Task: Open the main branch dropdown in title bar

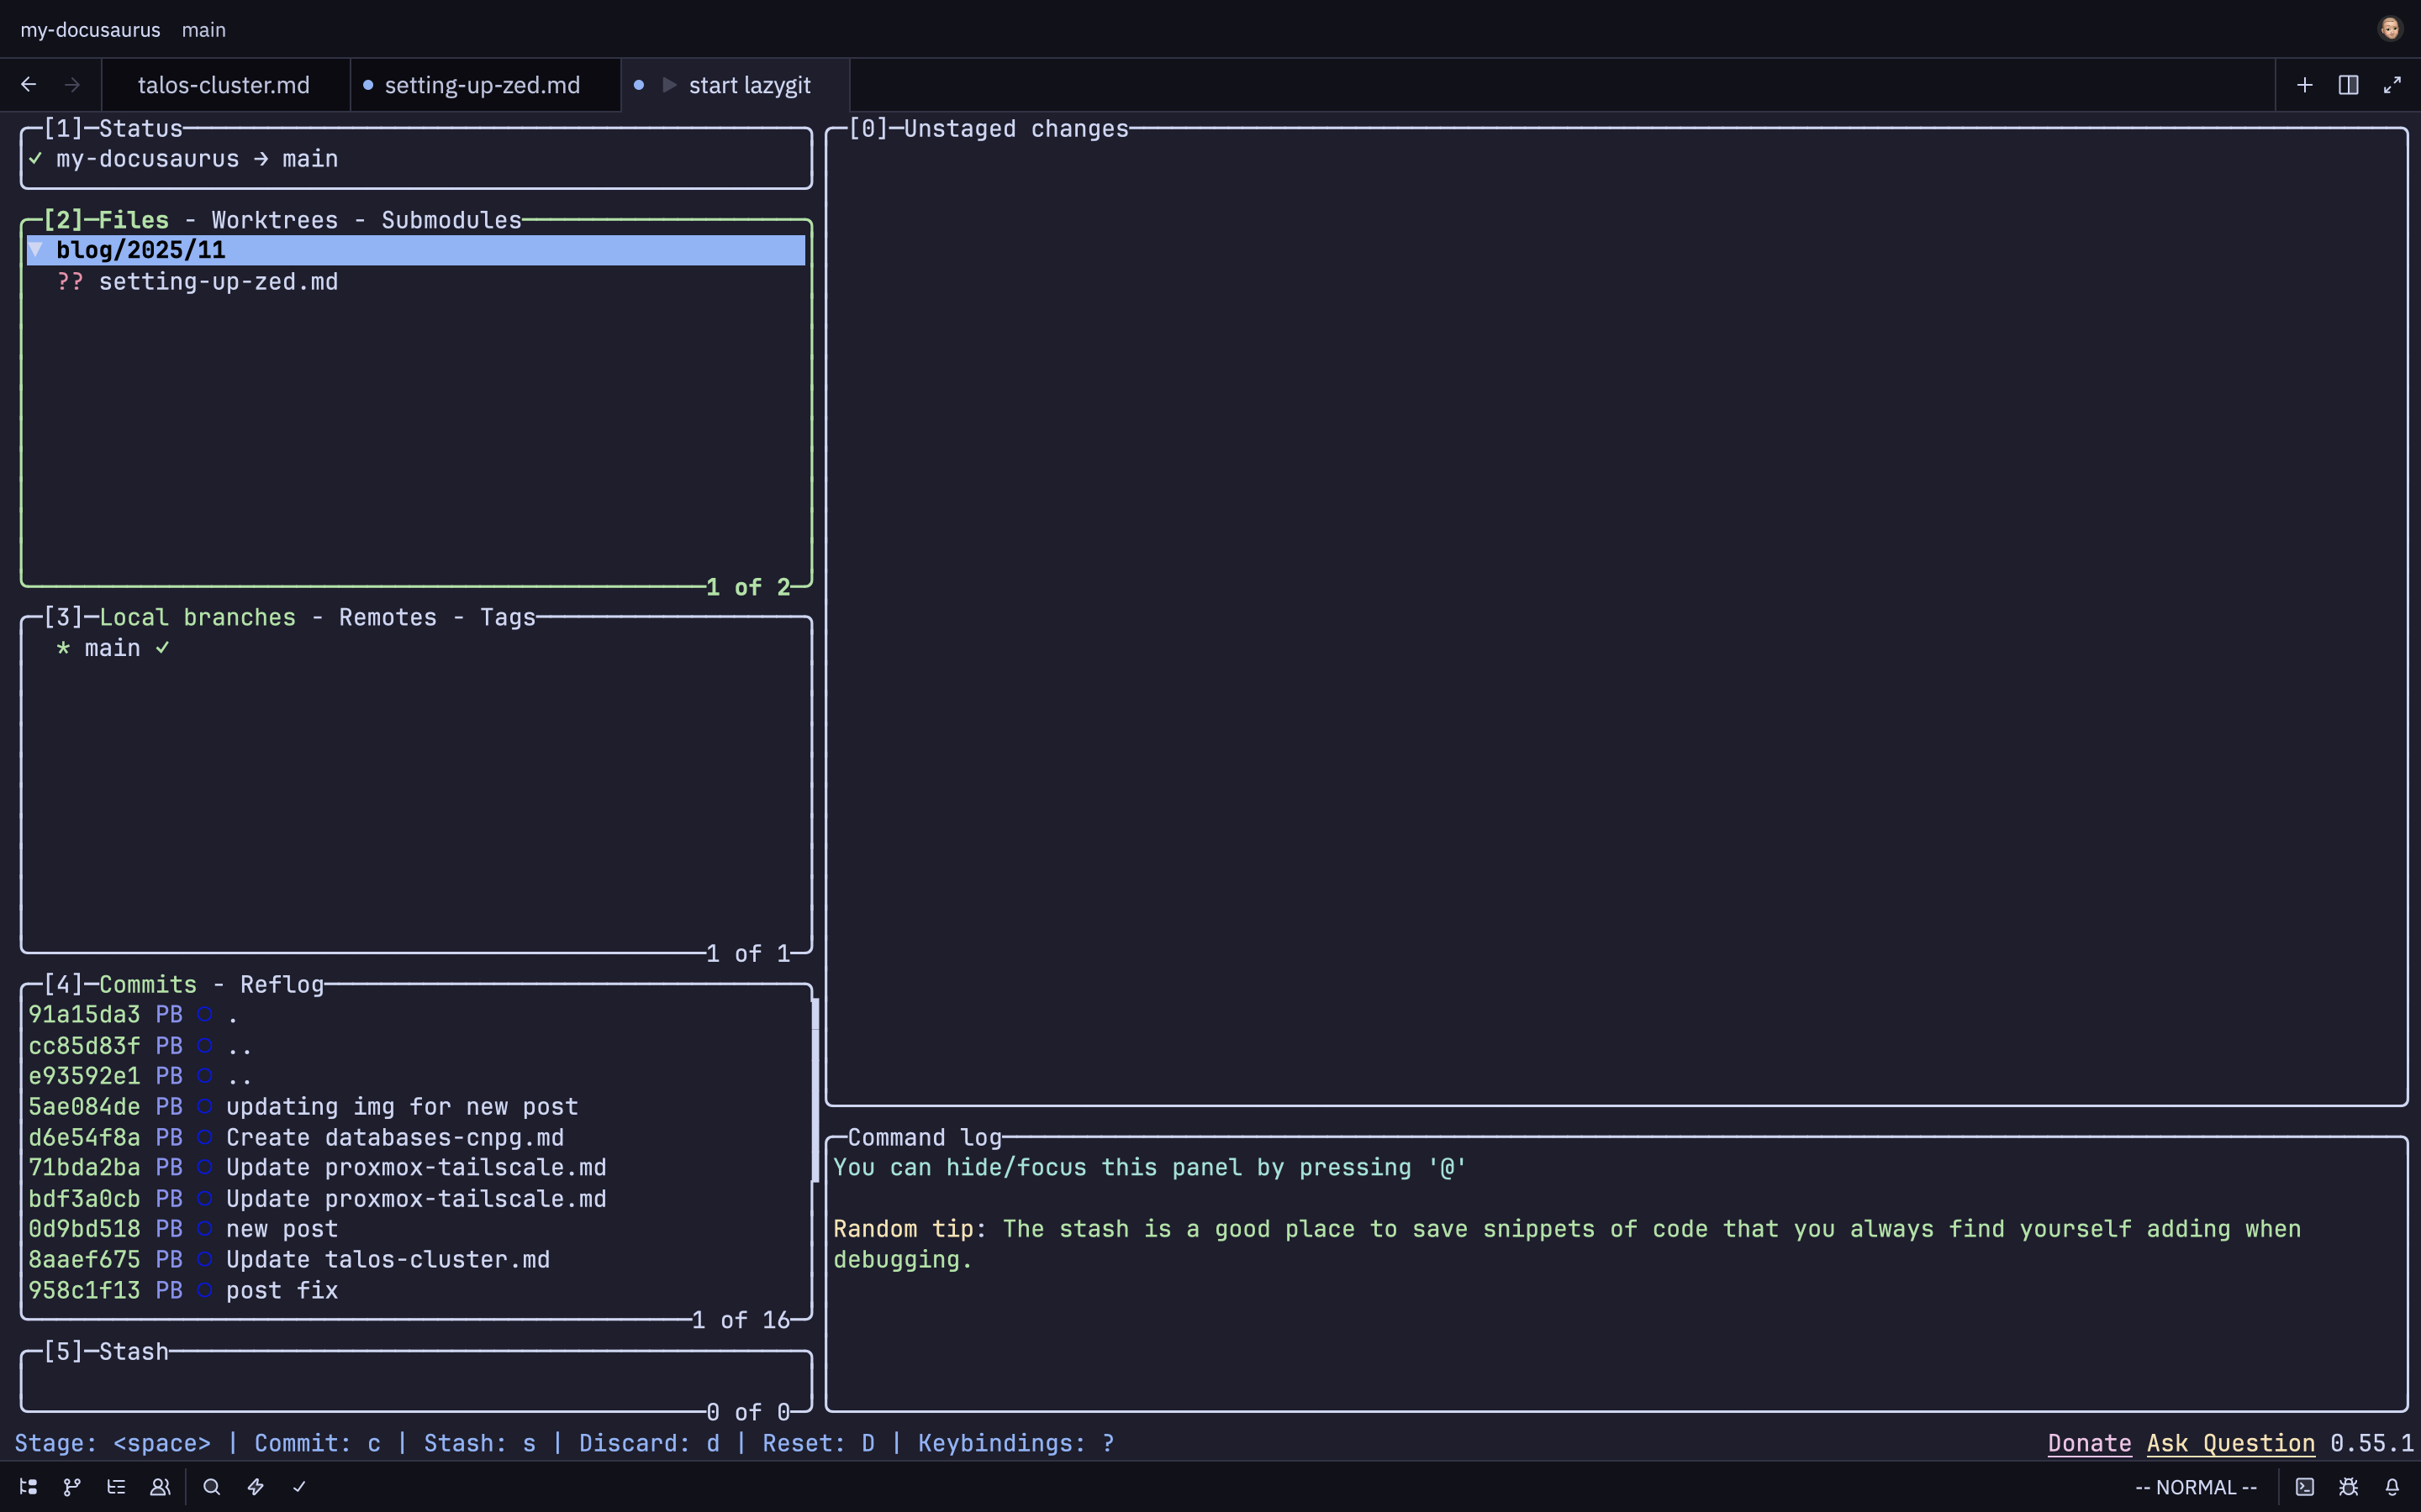Action: pyautogui.click(x=203, y=30)
